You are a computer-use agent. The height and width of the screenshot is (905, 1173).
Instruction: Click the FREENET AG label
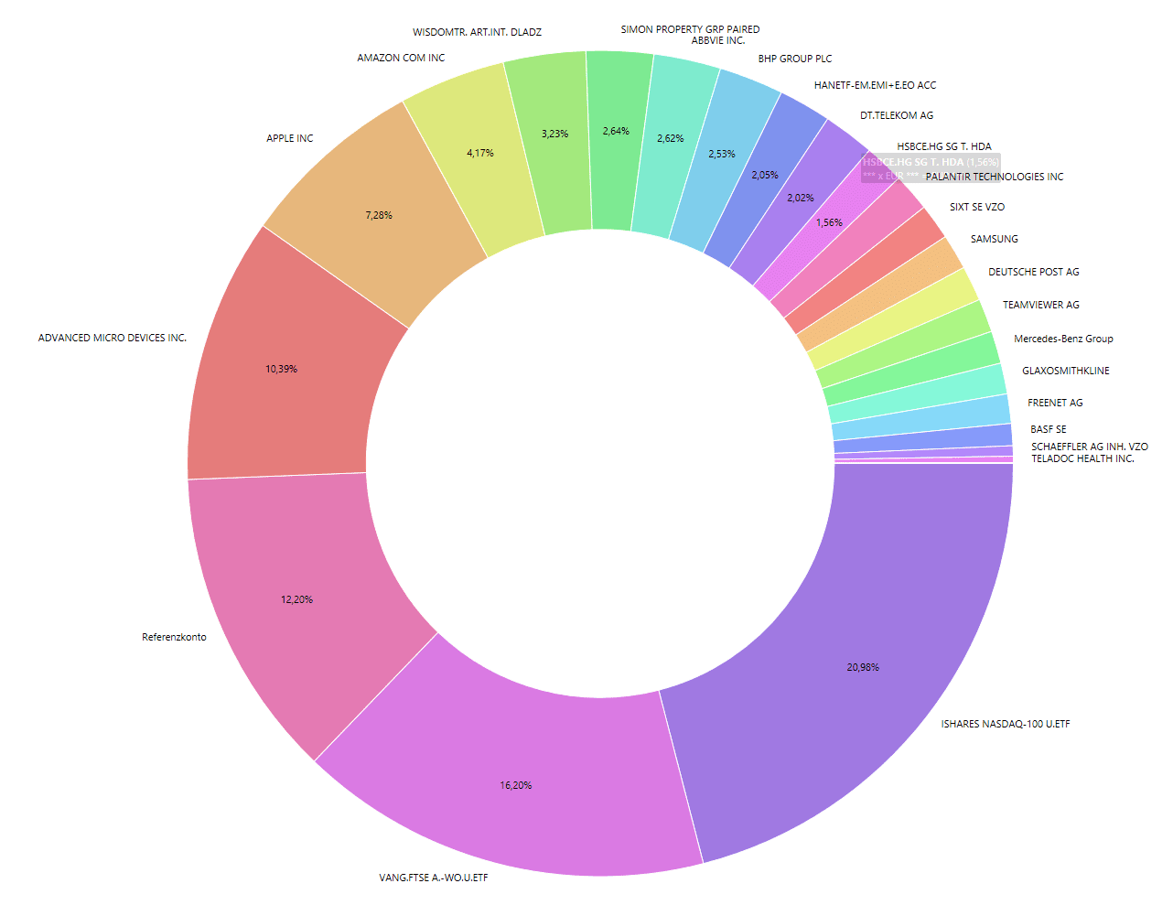pos(1055,403)
